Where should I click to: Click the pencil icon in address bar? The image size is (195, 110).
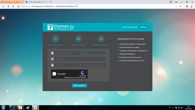tap(176, 6)
